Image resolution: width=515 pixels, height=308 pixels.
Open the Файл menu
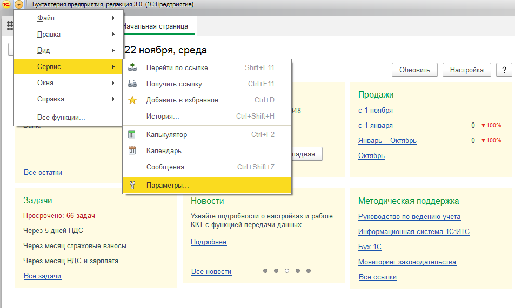[x=68, y=18]
